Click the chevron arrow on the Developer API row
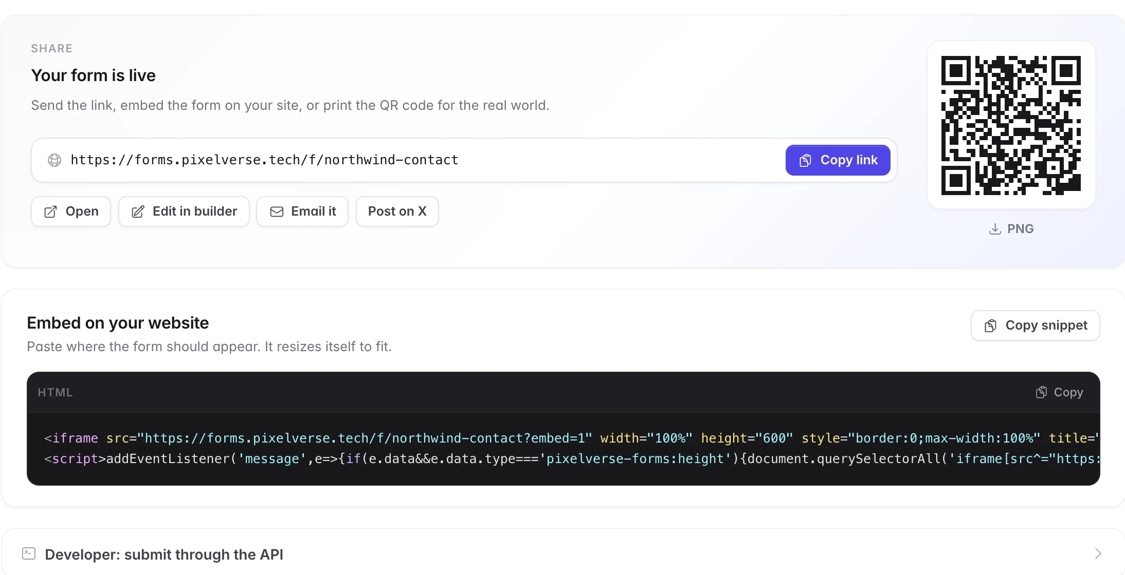Image resolution: width=1125 pixels, height=575 pixels. [1098, 553]
